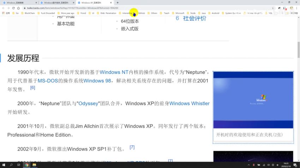Image resolution: width=300 pixels, height=168 pixels.
Task: Click the taskbar clock showing 19:35
Action: pyautogui.click(x=286, y=165)
